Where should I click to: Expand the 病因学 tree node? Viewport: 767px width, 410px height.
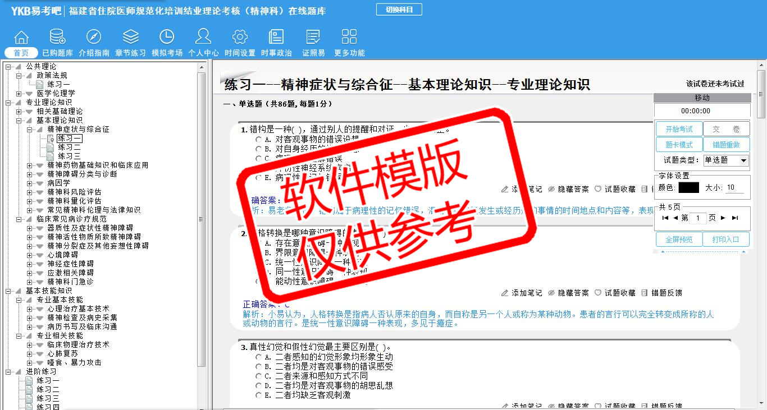pyautogui.click(x=30, y=183)
